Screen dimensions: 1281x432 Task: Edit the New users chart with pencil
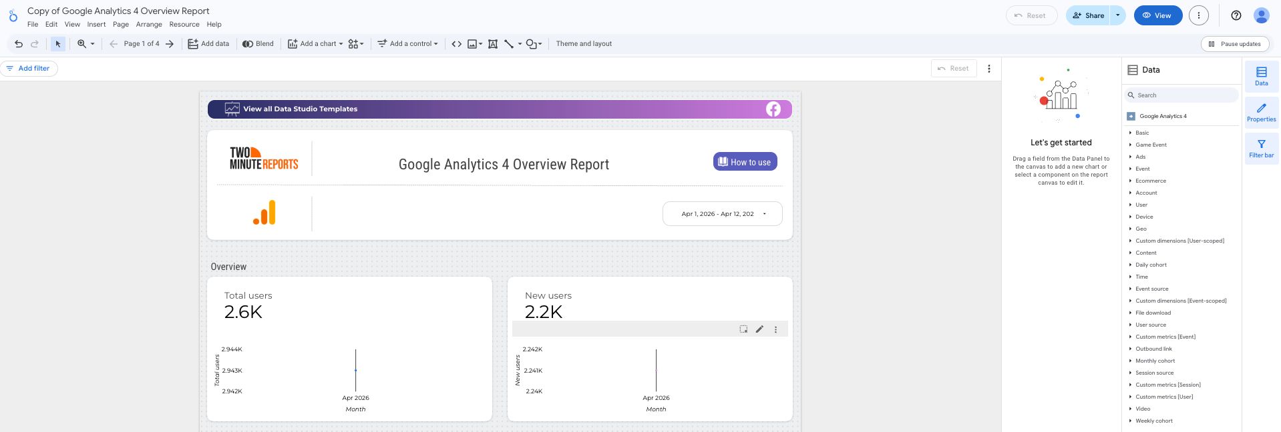(759, 329)
